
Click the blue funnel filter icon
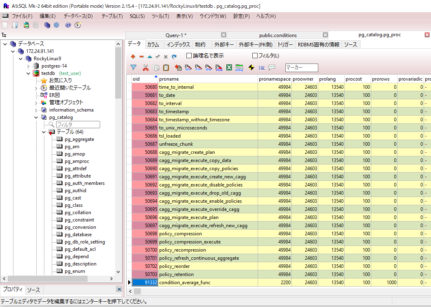coord(133,68)
